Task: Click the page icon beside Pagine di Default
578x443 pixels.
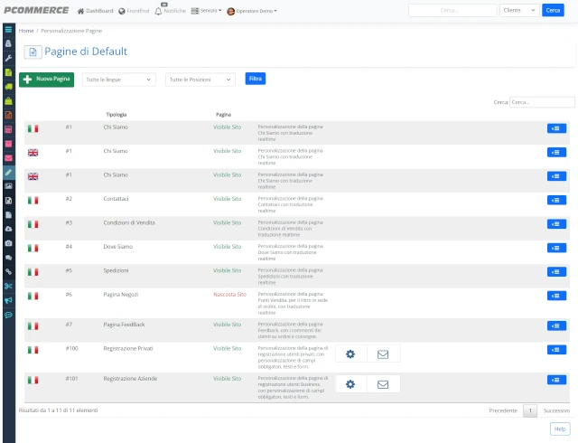Action: click(33, 52)
